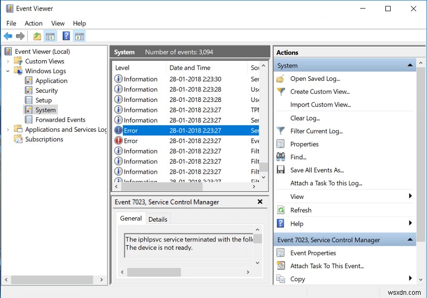Image resolution: width=427 pixels, height=298 pixels.
Task: Open the View submenu arrow in Actions
Action: tap(410, 196)
